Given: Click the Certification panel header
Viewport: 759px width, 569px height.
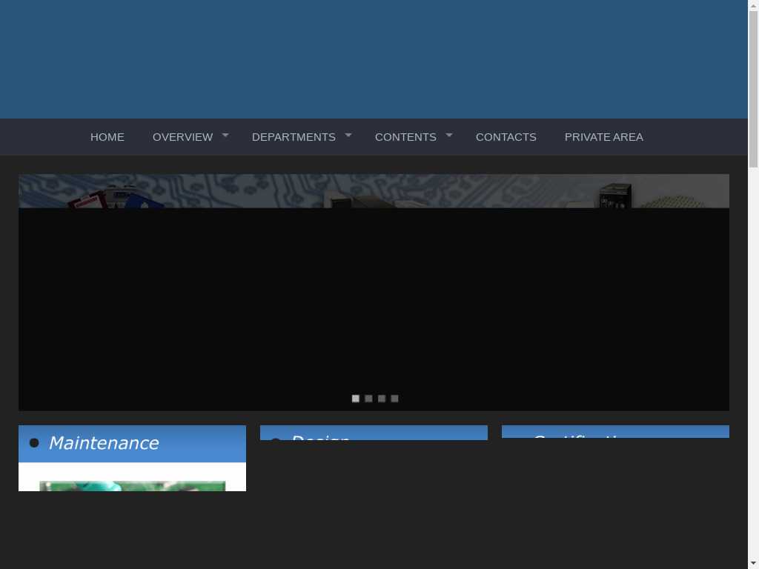Looking at the screenshot, I should 615,432.
